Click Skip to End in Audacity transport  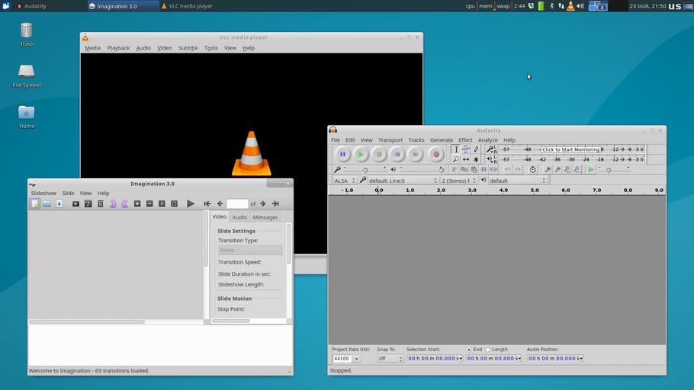click(415, 154)
